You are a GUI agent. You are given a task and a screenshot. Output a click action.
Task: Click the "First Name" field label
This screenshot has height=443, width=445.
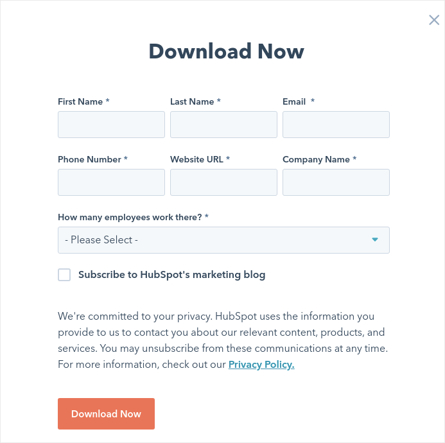[80, 101]
